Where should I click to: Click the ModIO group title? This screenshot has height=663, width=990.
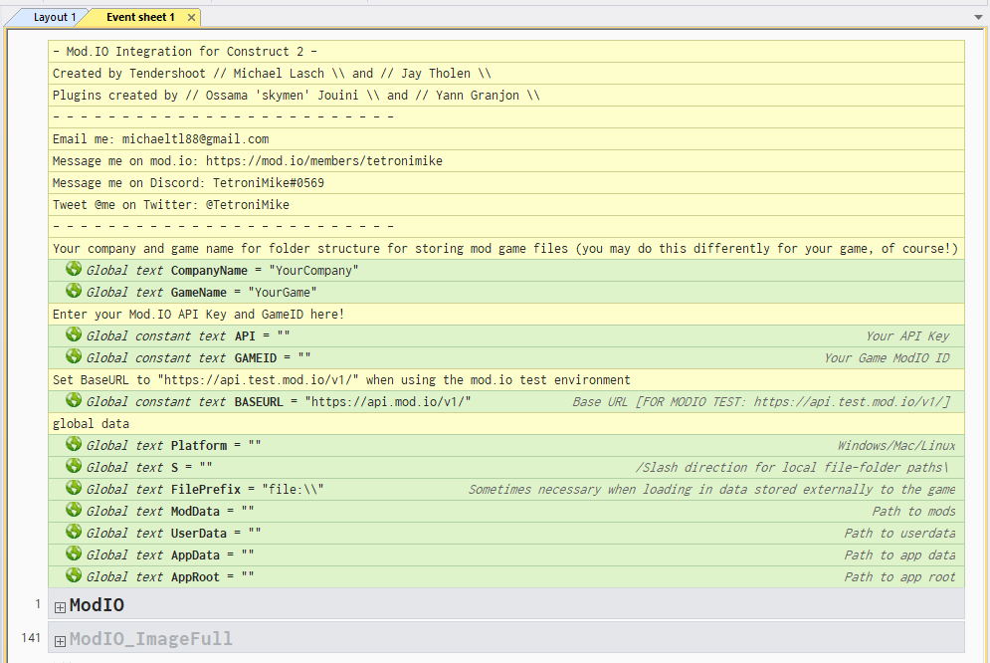[97, 605]
